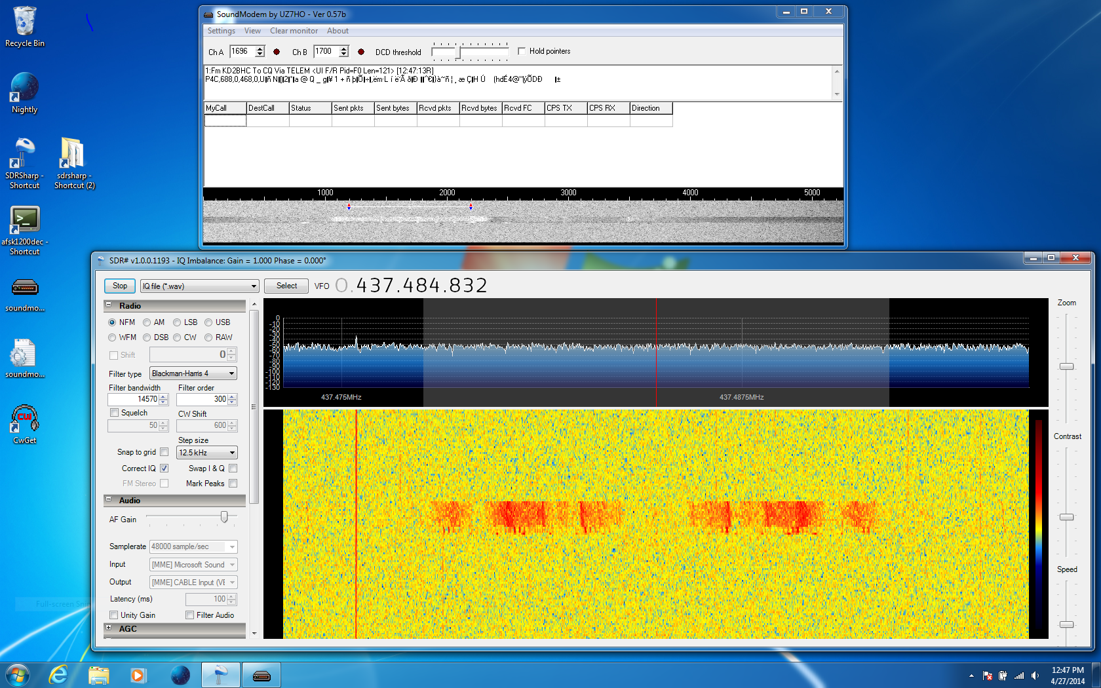The image size is (1101, 688).
Task: Open the Filter type Blackman-Harris 4 dropdown
Action: [193, 373]
